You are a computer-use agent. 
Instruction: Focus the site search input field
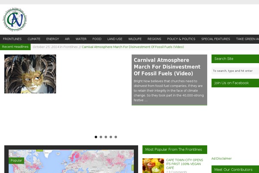click(235, 71)
